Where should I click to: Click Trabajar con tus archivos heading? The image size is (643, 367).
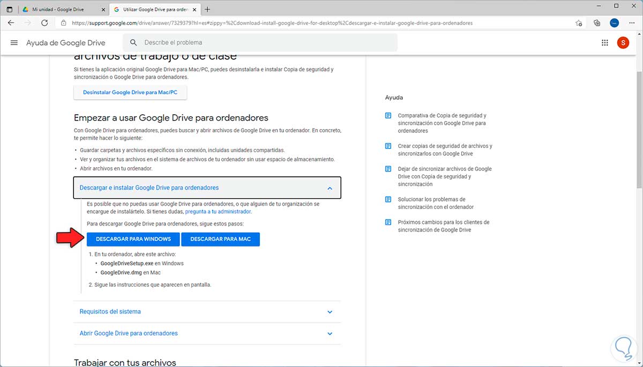(125, 363)
